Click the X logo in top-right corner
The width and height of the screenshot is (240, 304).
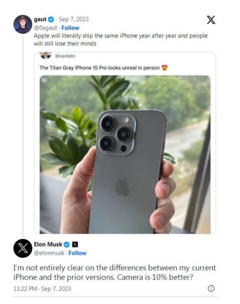[210, 20]
